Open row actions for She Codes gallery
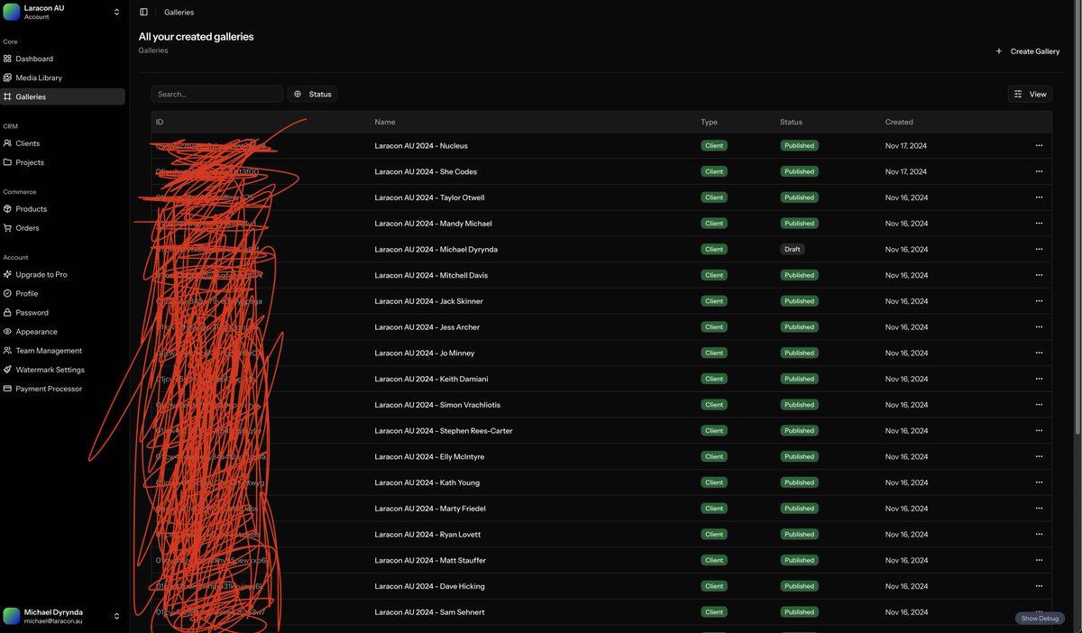Screen dimensions: 1082x633 click(x=1039, y=171)
